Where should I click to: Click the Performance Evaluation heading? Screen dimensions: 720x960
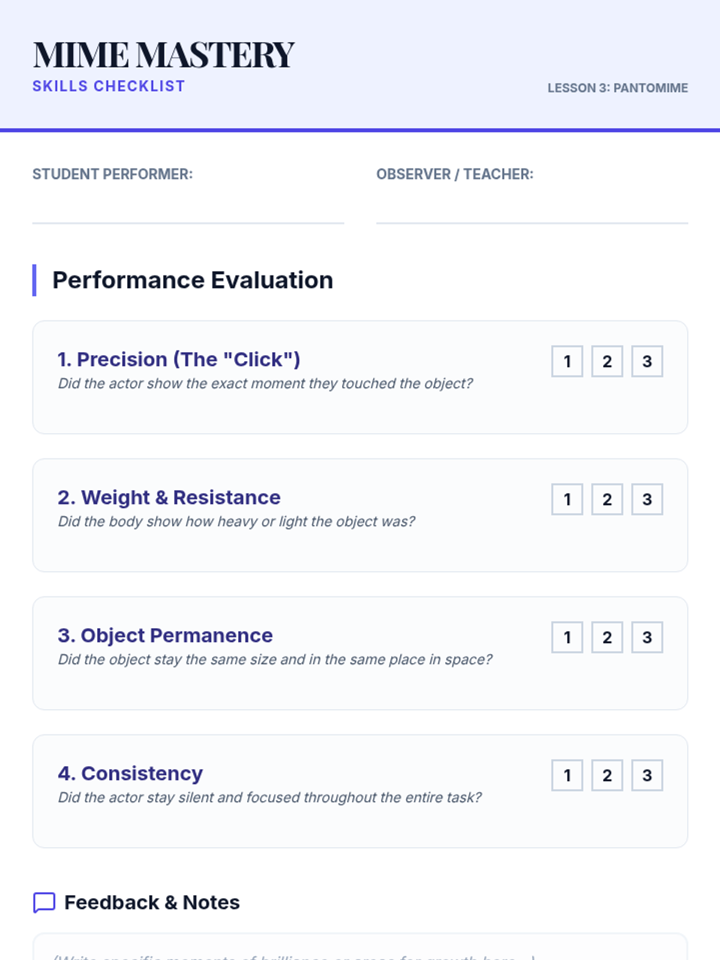pyautogui.click(x=193, y=280)
